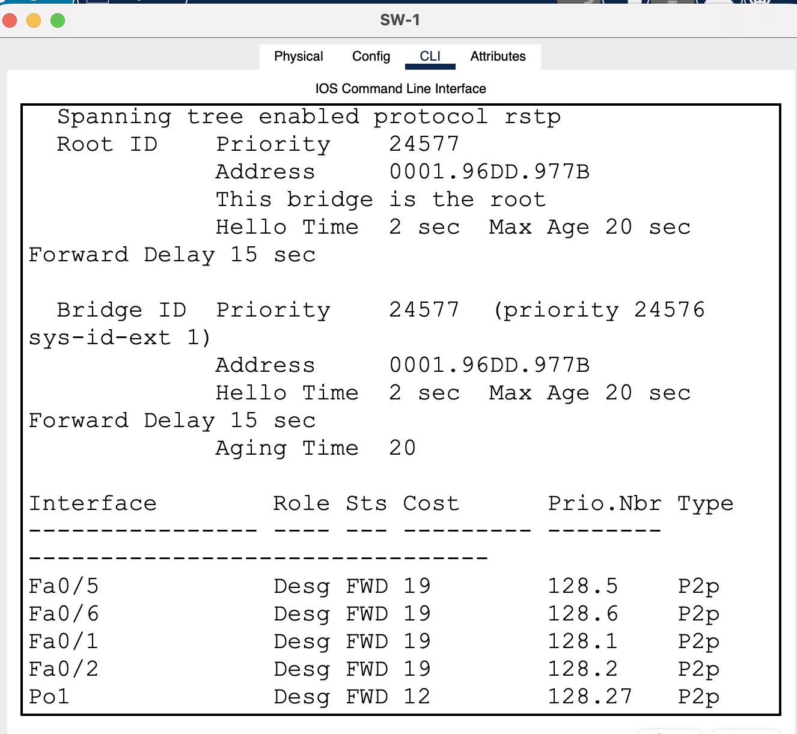
Task: Click the Bridge ID address 0001.96DD.977B
Action: coord(489,365)
